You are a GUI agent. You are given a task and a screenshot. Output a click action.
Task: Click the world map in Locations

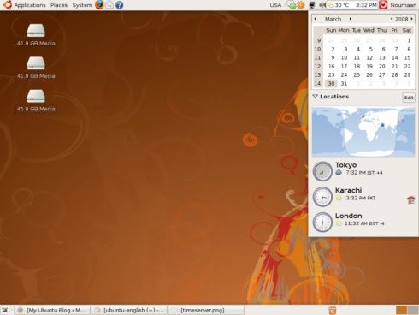pos(363,132)
